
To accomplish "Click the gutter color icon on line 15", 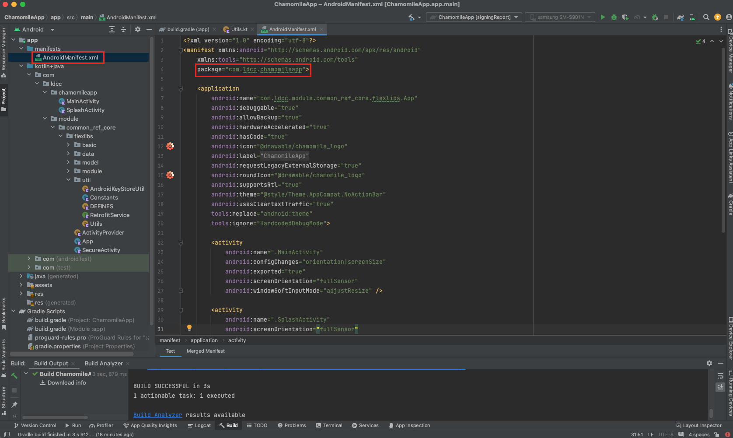I will [170, 175].
